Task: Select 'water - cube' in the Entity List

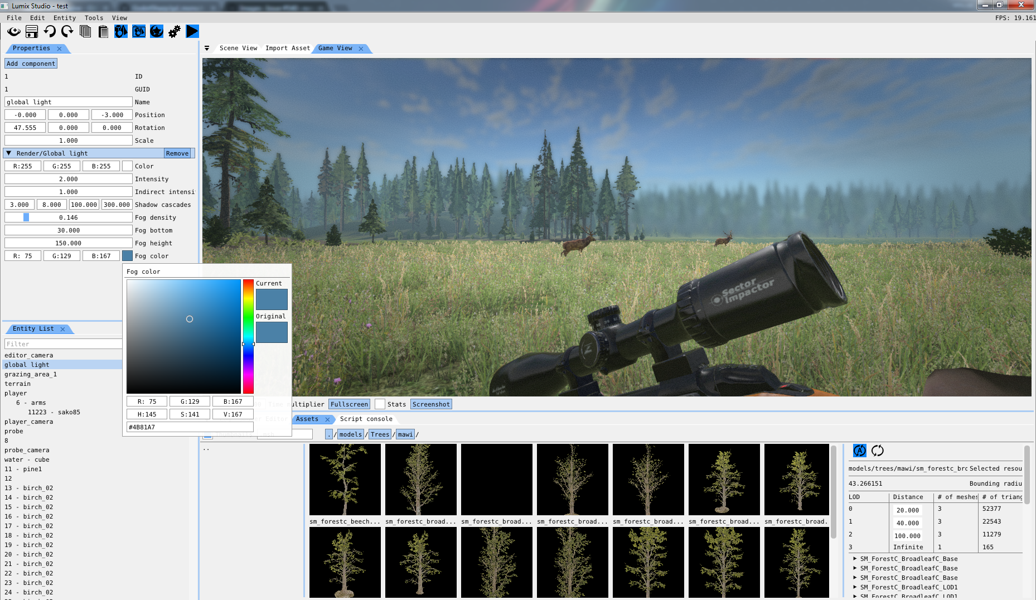Action: [x=27, y=459]
